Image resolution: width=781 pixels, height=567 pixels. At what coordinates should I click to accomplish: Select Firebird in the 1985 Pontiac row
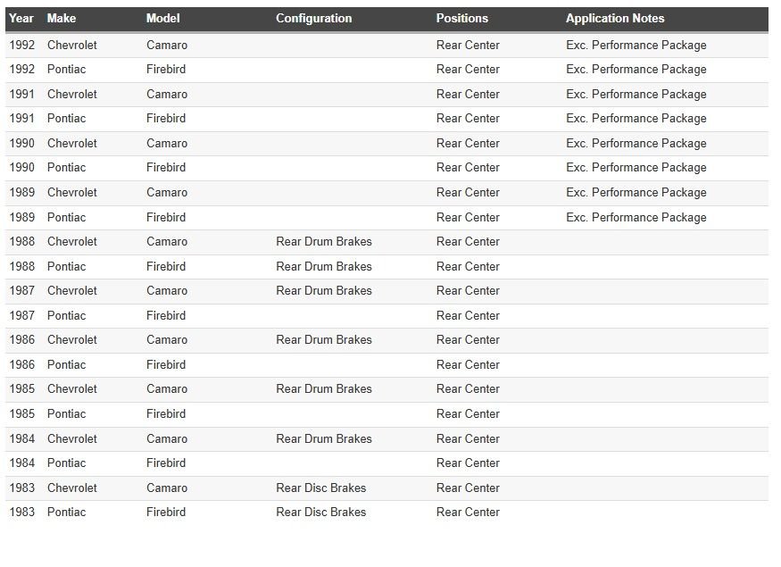pos(166,413)
